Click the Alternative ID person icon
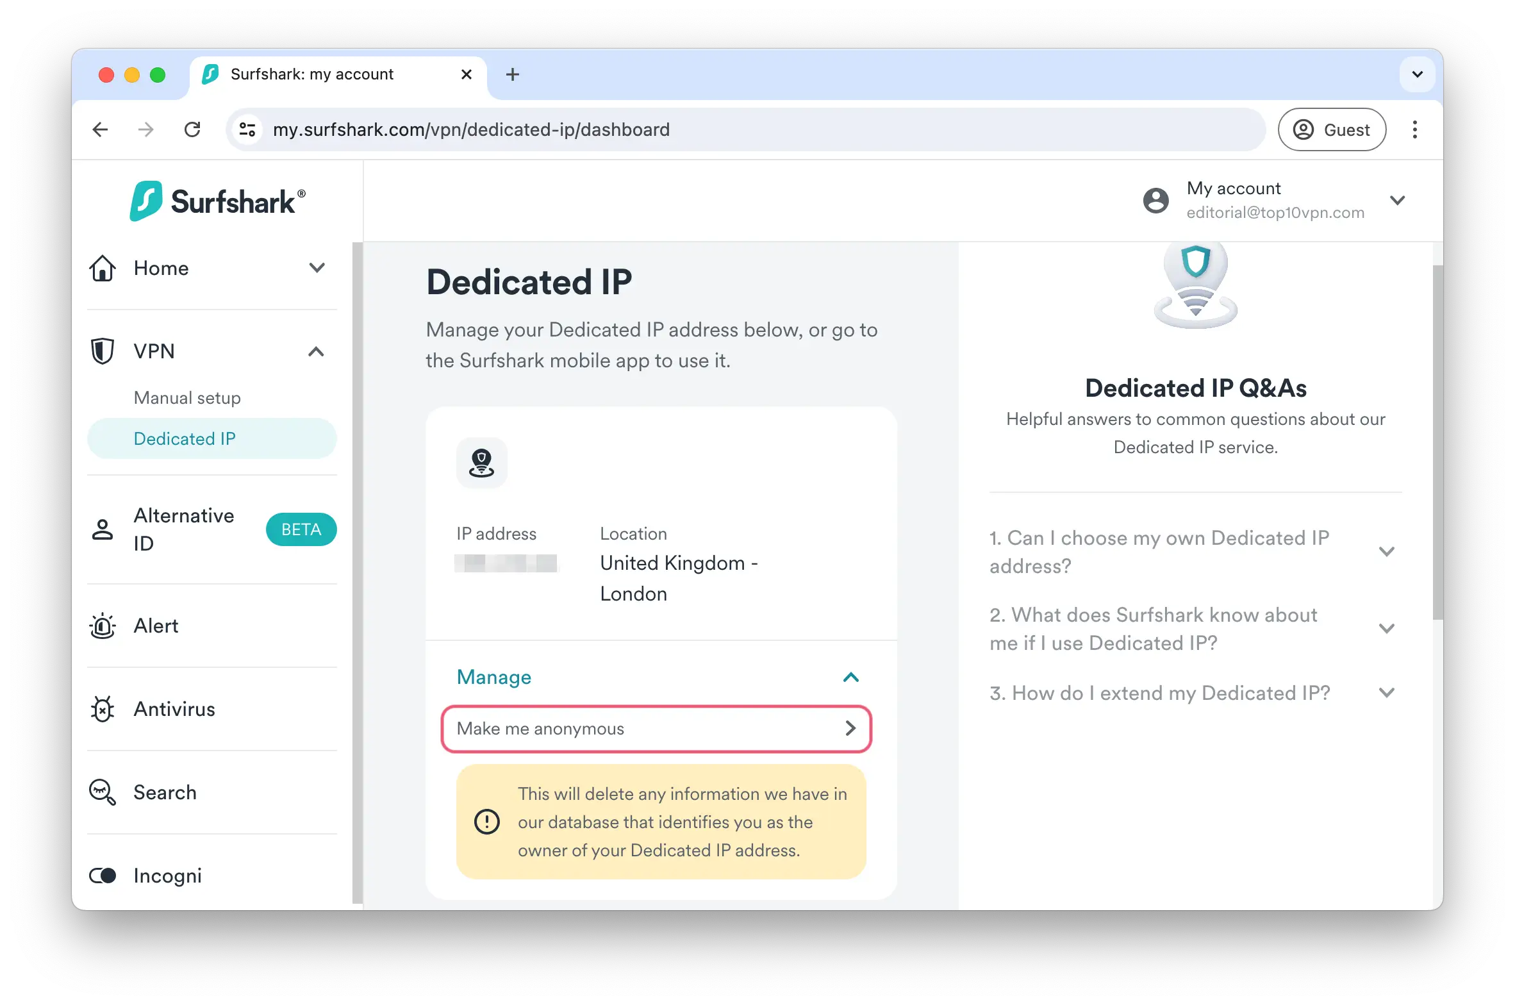Screen dimensions: 1515x1005 (103, 529)
